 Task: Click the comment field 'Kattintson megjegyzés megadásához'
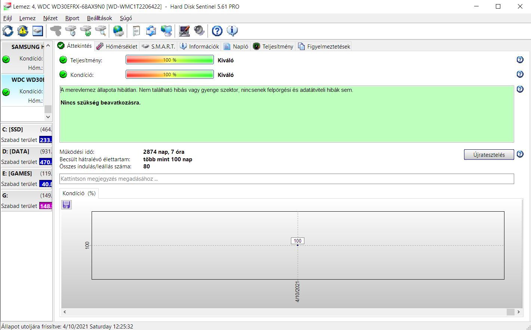(286, 179)
